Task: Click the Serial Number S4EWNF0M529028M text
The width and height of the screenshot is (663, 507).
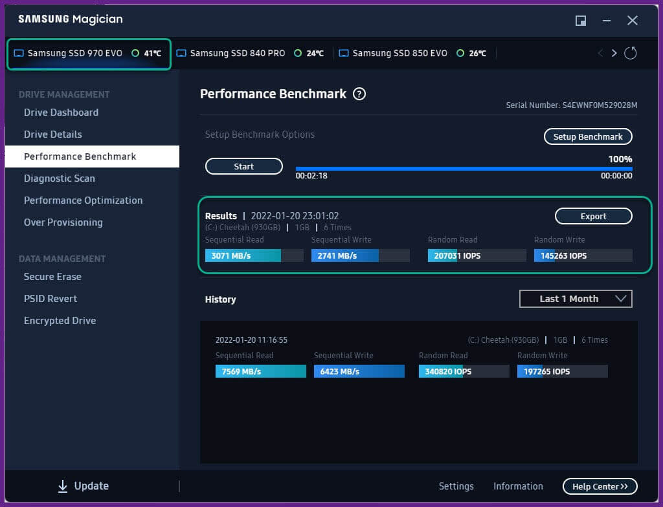Action: [572, 105]
